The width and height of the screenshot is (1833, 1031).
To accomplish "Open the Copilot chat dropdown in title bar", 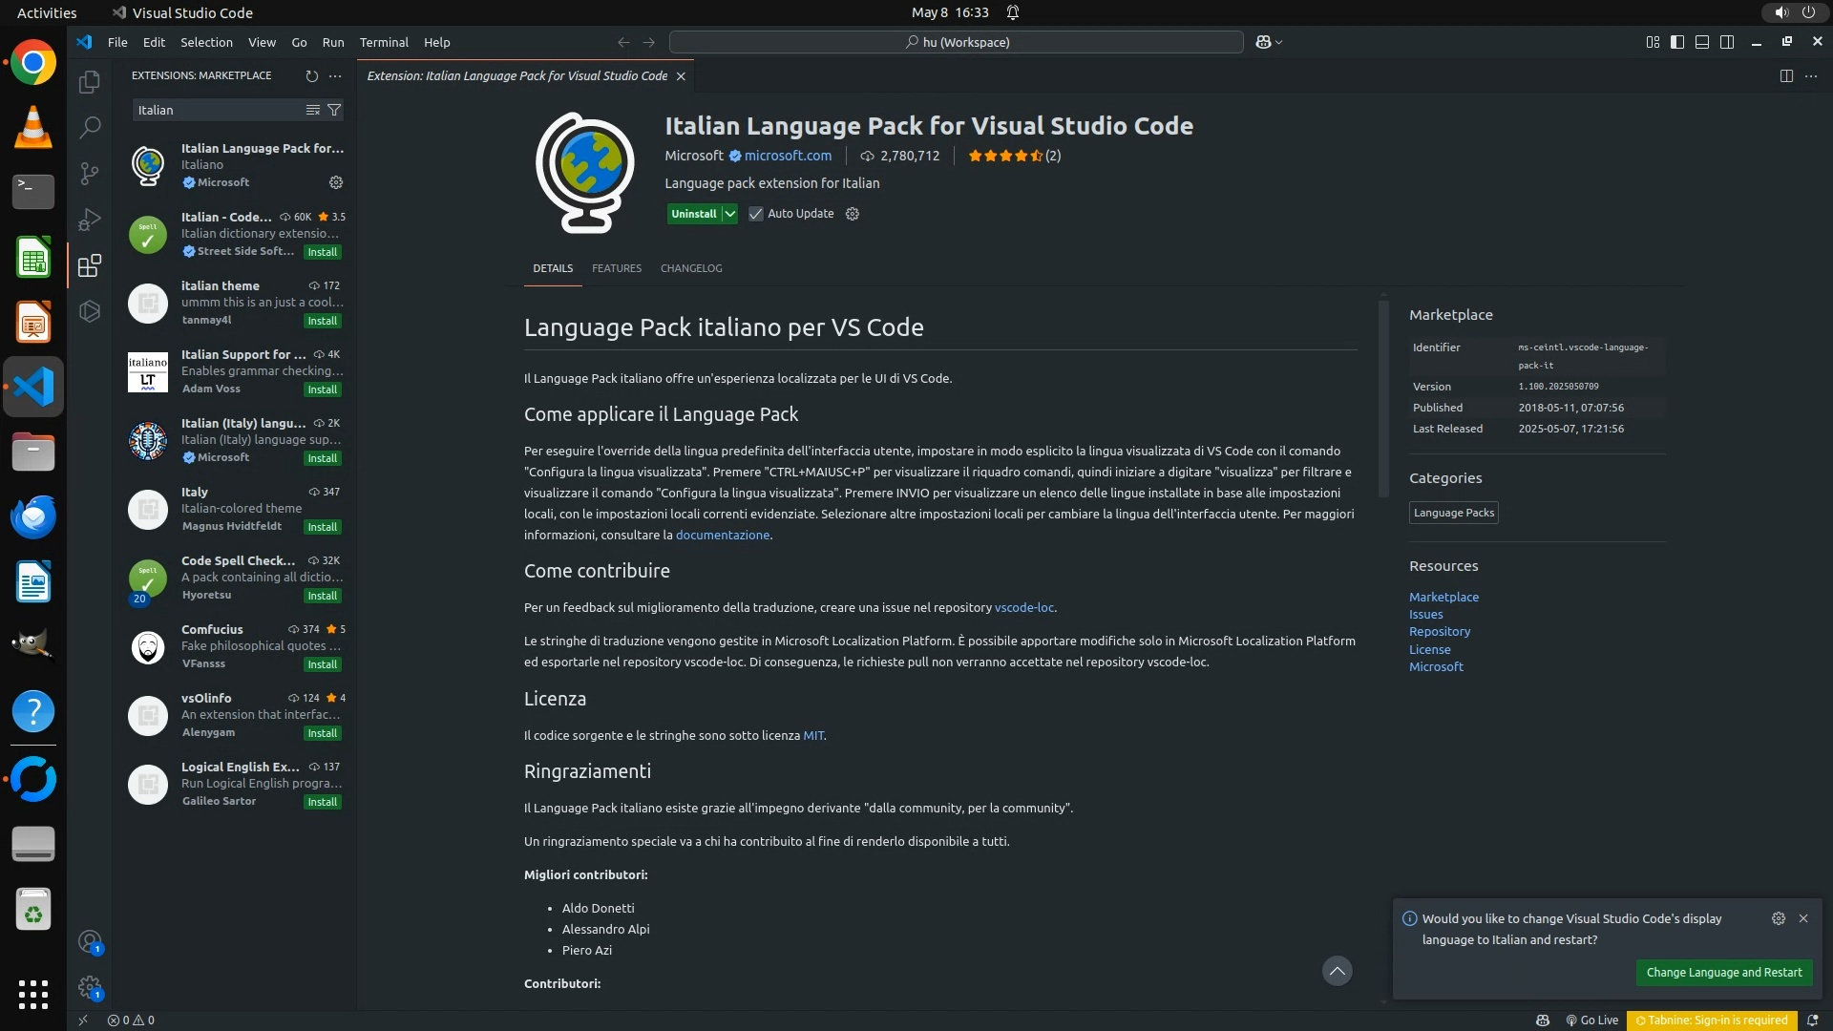I will [1279, 42].
